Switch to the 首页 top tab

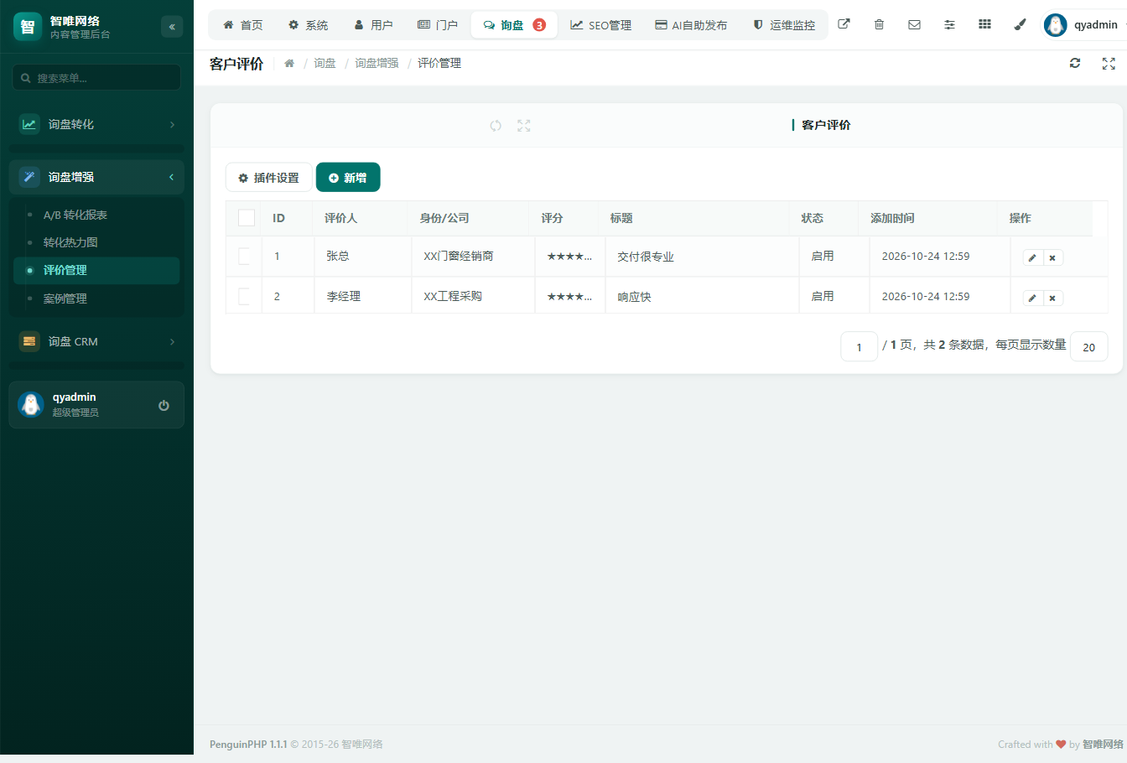(x=243, y=25)
